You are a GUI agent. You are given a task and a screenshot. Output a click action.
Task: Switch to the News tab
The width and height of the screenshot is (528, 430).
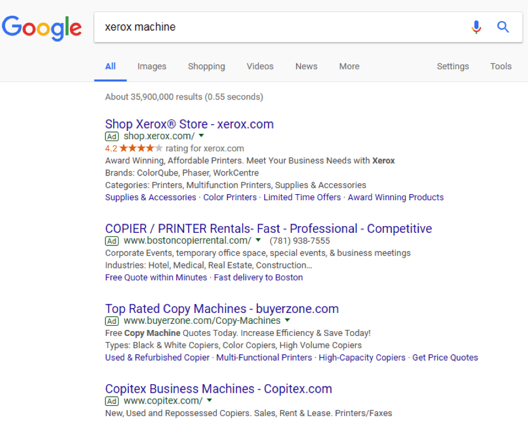tap(306, 66)
